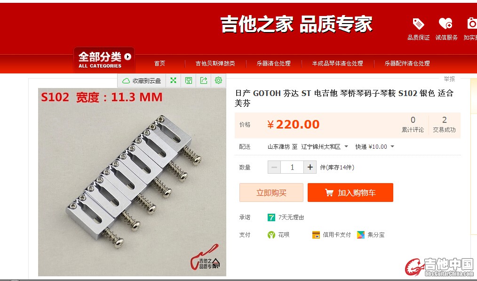Click the 7天无理由 badge icon
The image size is (477, 281).
tap(271, 217)
